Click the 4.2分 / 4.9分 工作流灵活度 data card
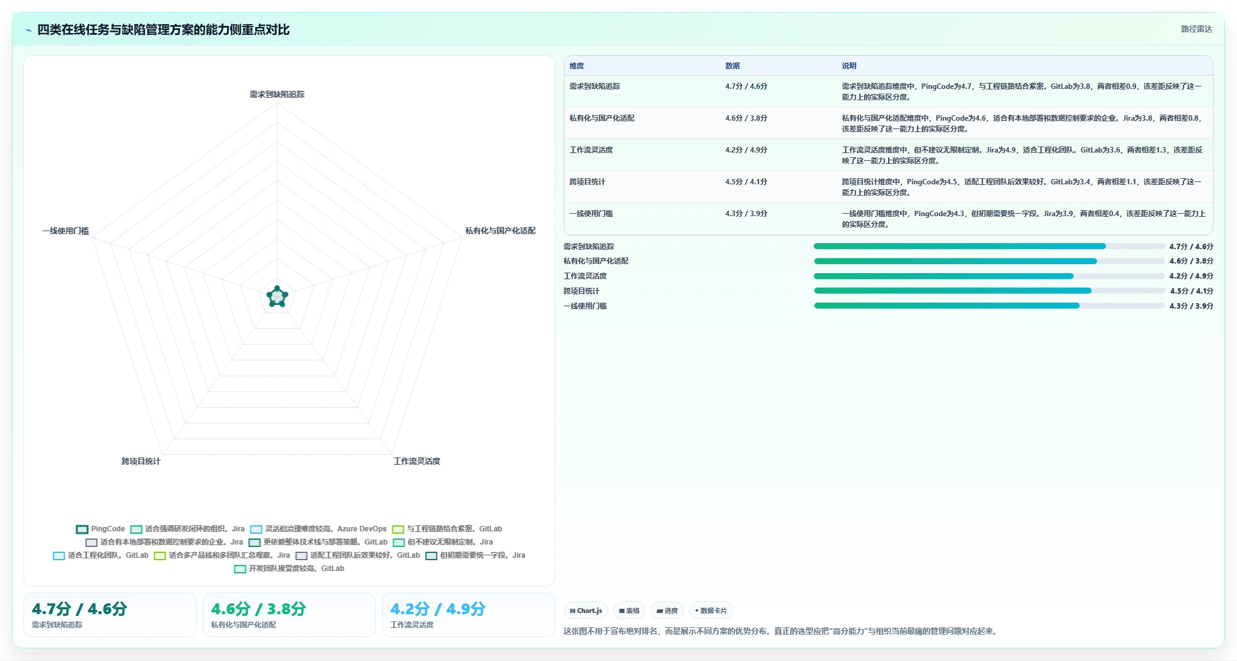 coord(468,615)
